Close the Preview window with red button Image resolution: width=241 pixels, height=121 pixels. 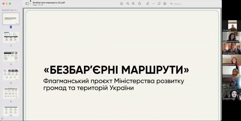(4, 4)
